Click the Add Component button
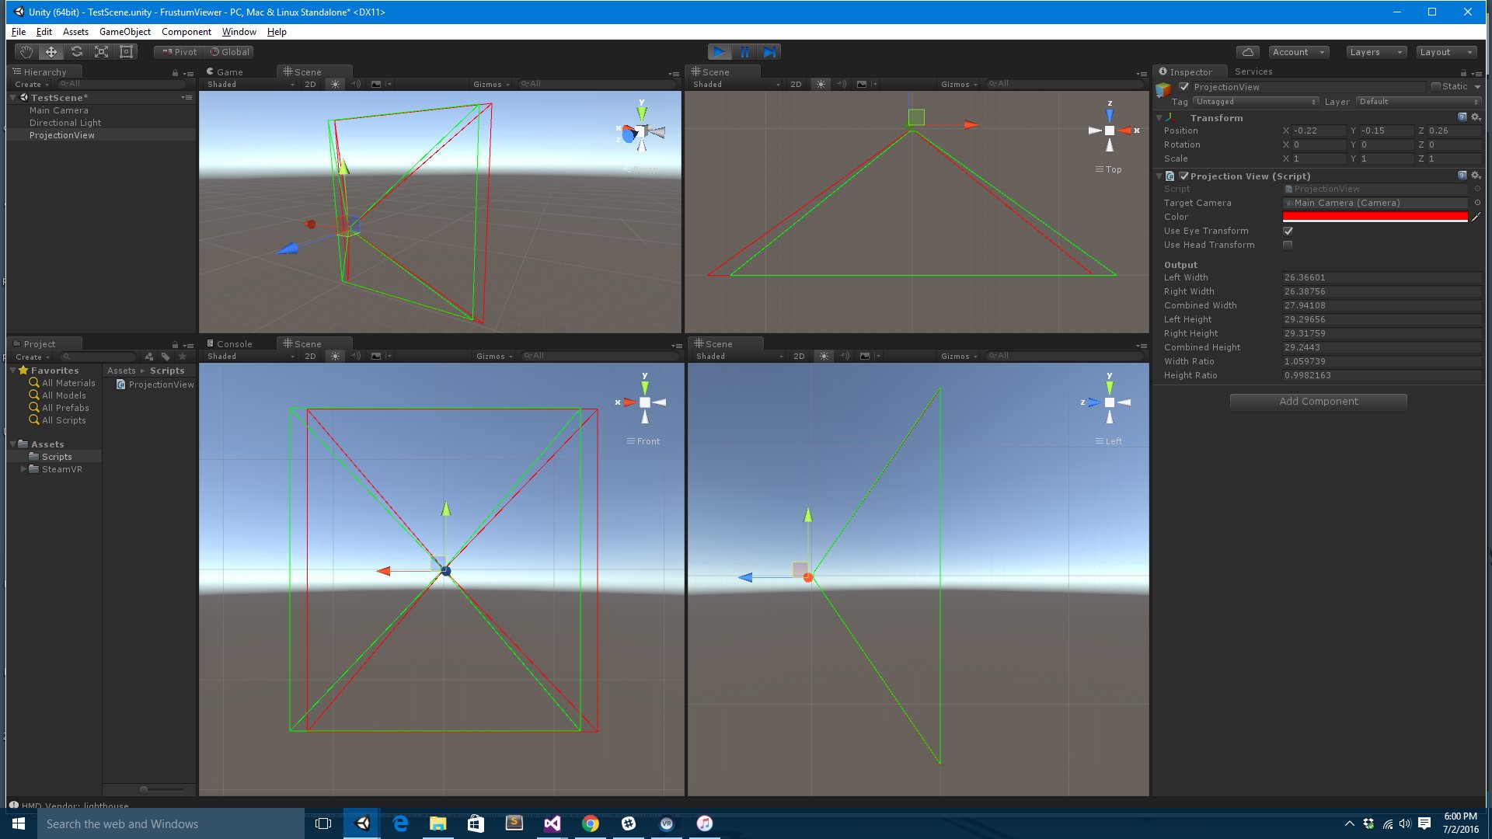Viewport: 1492px width, 839px height. click(1318, 401)
